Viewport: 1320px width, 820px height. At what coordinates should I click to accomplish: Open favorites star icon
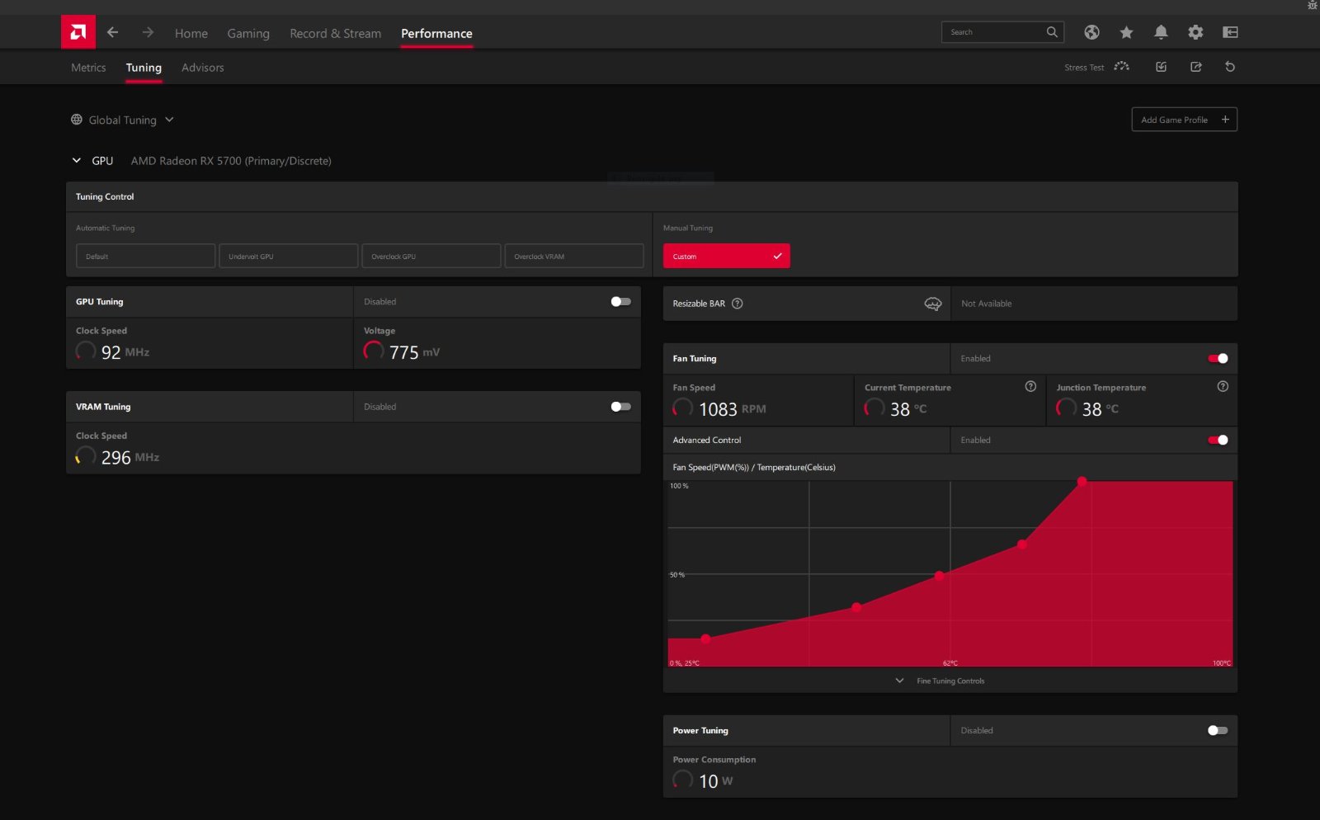click(1126, 32)
